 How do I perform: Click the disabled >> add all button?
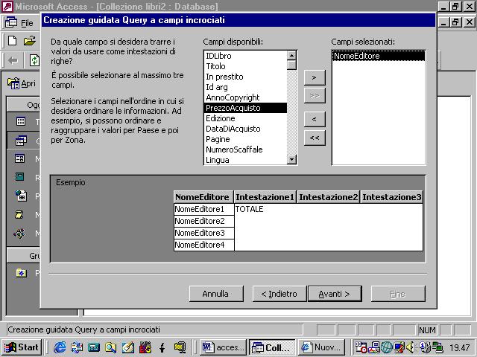tap(315, 96)
